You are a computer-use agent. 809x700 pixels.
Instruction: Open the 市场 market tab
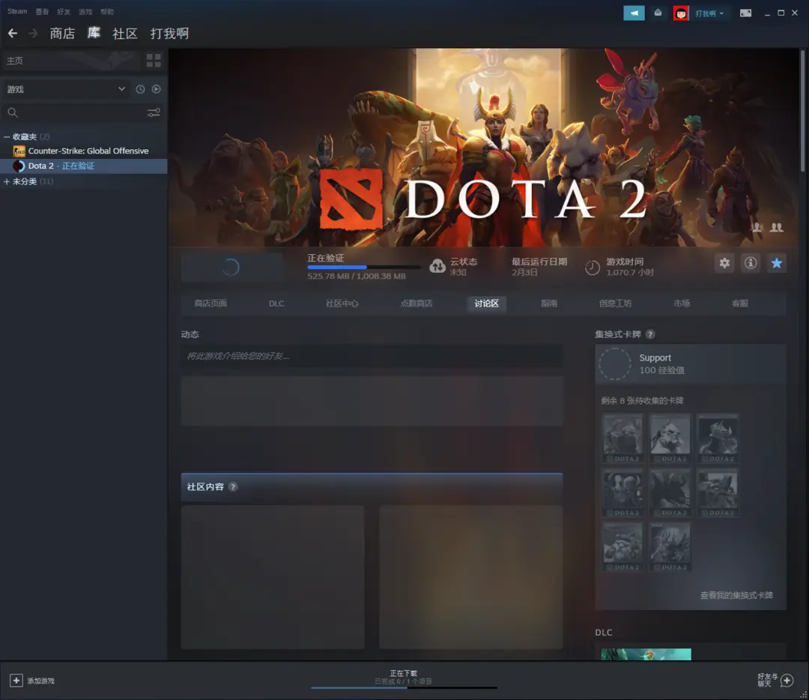pos(682,303)
